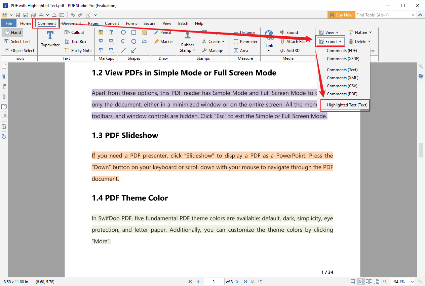Click the page number input field
The width and height of the screenshot is (425, 286).
tap(214, 282)
